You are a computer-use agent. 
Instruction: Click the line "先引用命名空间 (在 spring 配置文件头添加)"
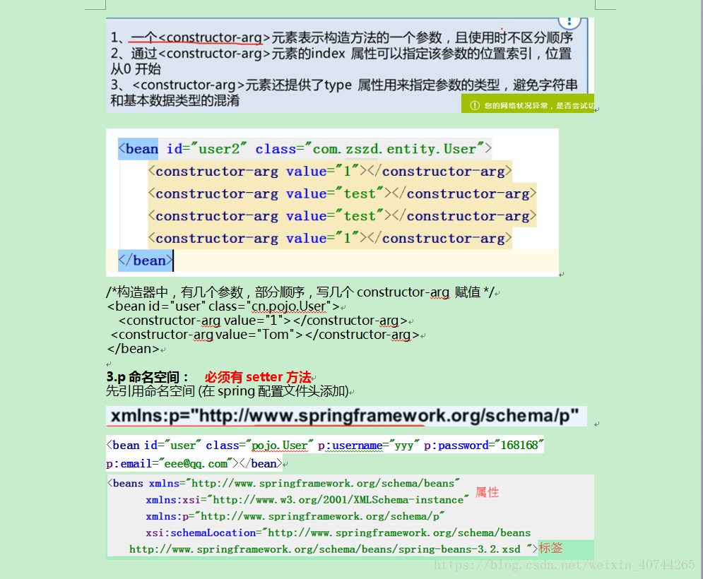[228, 391]
